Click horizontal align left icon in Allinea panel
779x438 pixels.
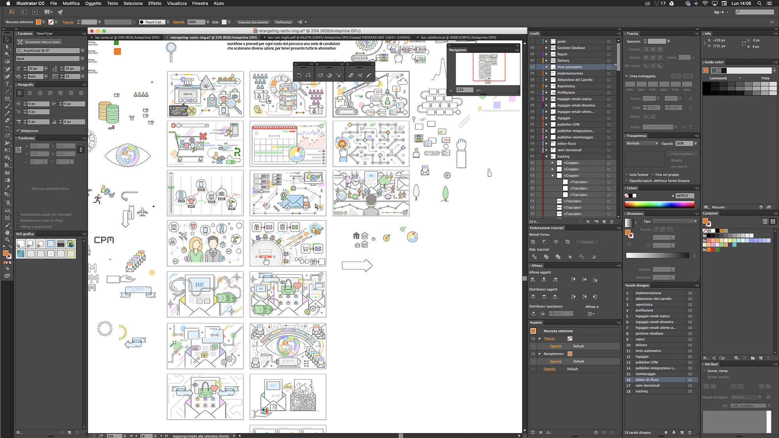[x=533, y=280]
